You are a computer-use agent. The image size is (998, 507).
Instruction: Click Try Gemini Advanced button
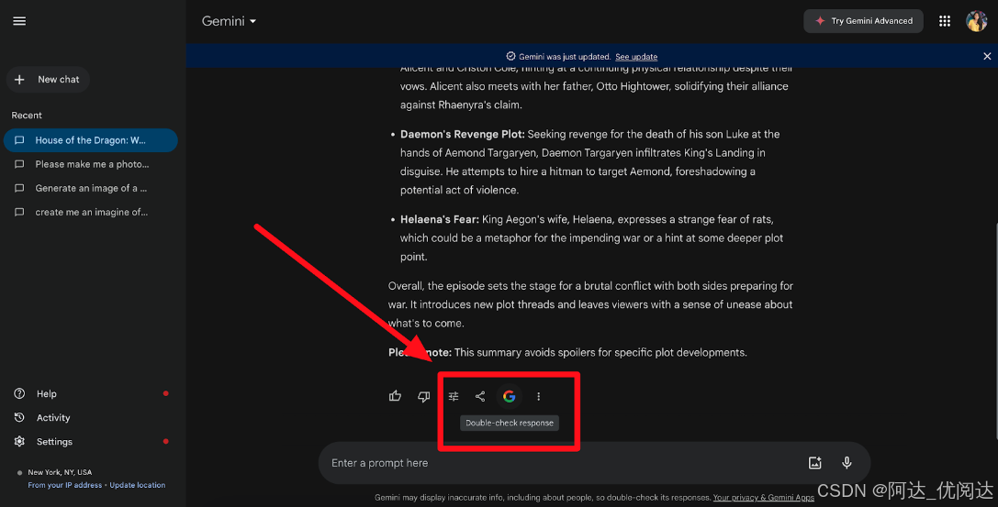(863, 21)
